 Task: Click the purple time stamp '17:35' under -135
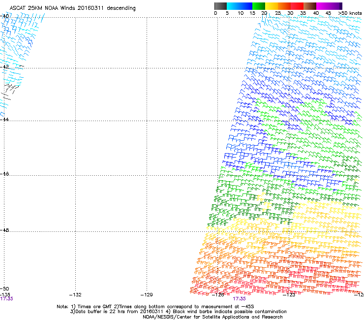(7, 299)
